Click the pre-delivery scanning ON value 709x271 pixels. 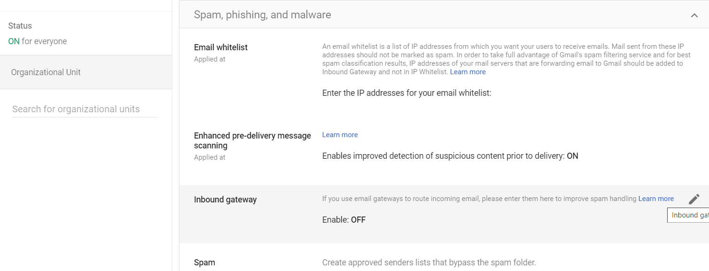pos(572,156)
